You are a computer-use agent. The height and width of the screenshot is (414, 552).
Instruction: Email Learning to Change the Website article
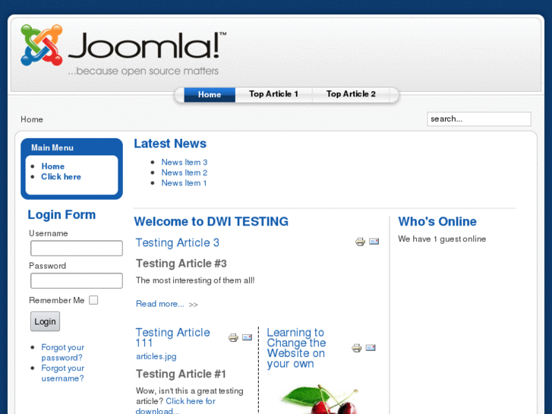(x=371, y=348)
